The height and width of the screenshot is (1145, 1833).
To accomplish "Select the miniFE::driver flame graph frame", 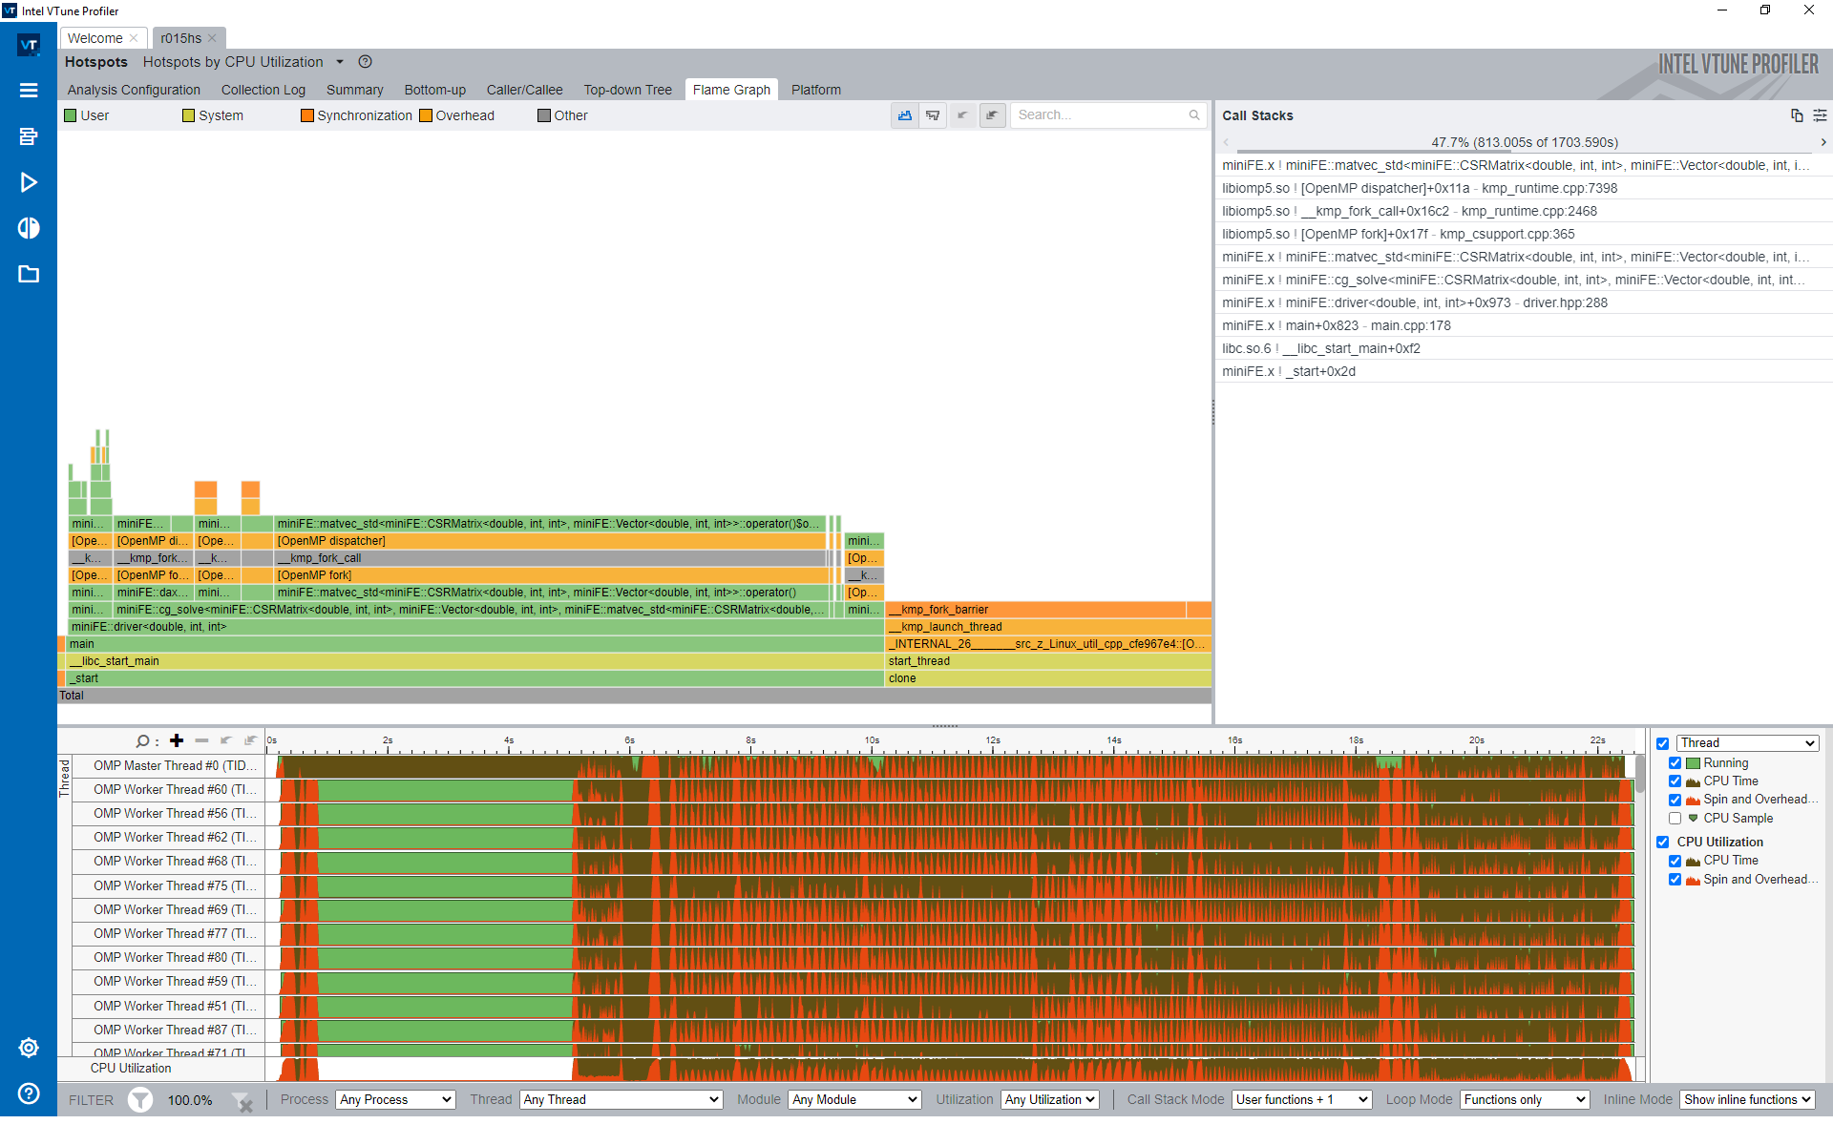I will pyautogui.click(x=475, y=627).
